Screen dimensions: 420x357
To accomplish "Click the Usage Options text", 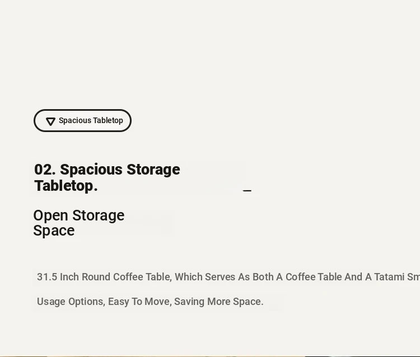I will tap(71, 302).
